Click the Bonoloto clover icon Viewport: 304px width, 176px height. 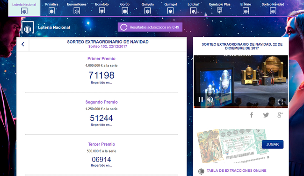(102, 10)
